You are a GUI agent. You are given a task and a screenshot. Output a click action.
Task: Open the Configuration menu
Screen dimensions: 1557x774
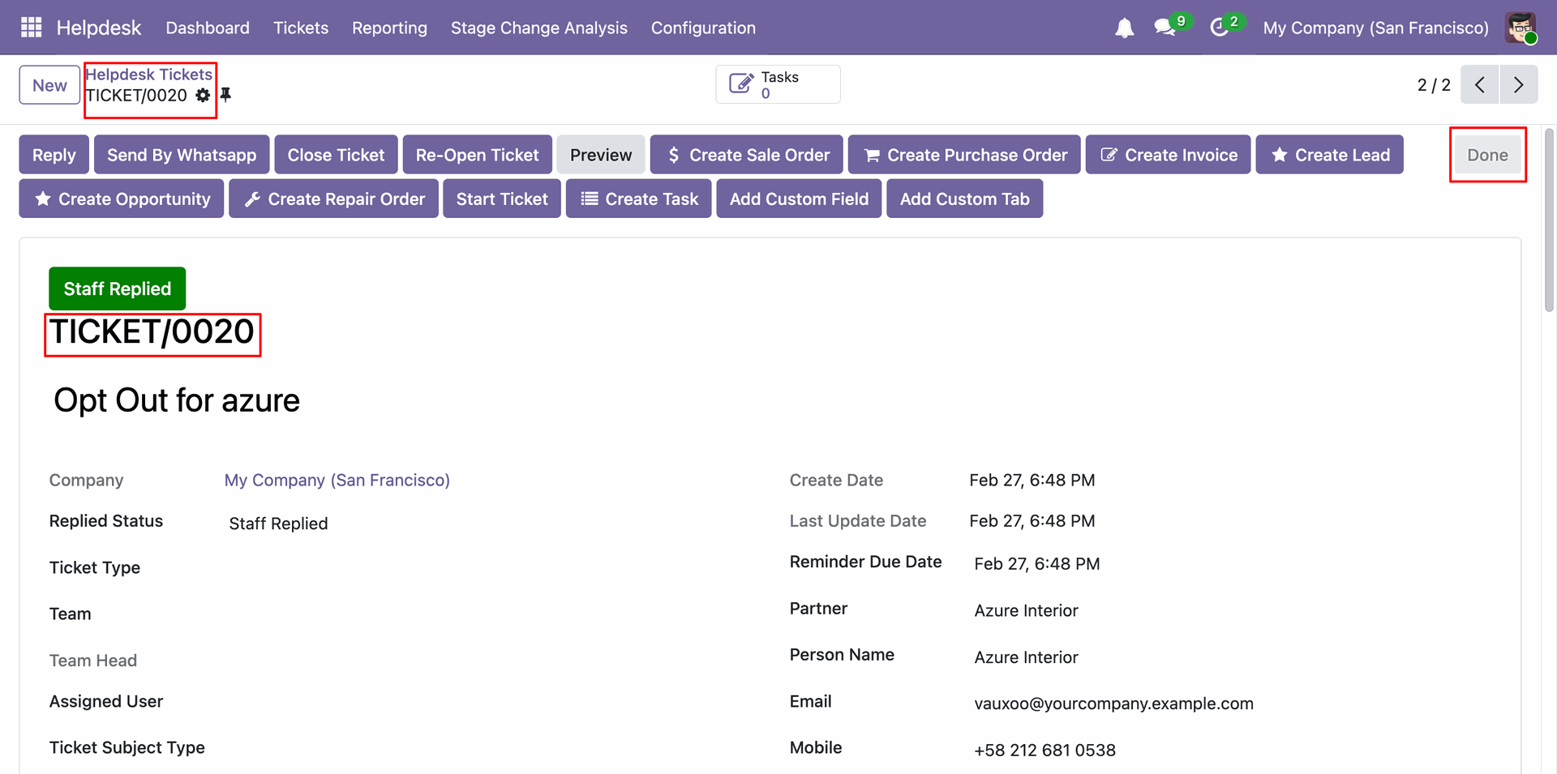coord(702,28)
